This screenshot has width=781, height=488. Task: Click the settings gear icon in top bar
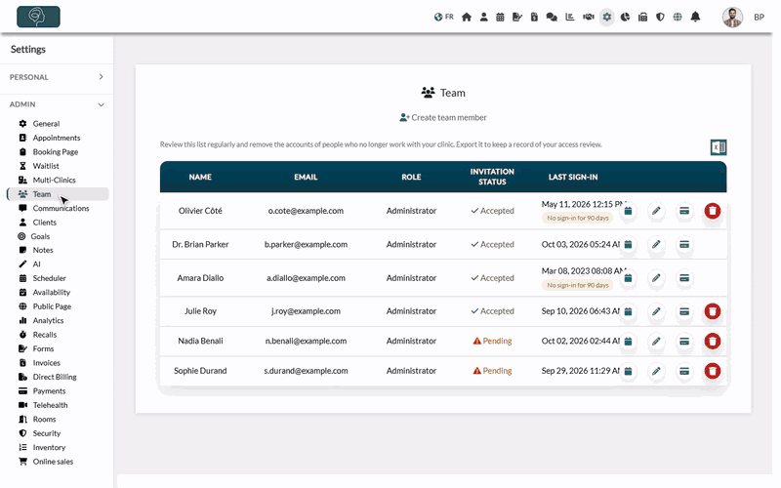click(606, 17)
